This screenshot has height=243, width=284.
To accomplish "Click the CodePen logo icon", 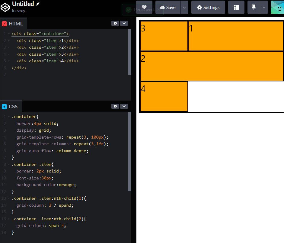I will (5, 8).
